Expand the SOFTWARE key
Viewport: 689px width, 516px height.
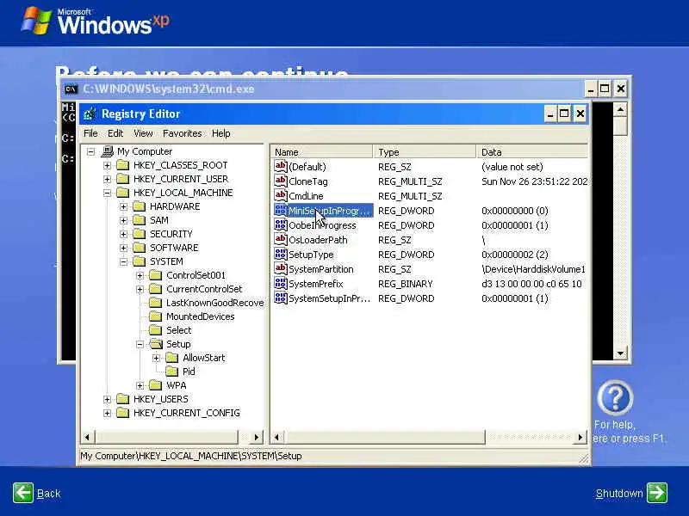pos(123,248)
